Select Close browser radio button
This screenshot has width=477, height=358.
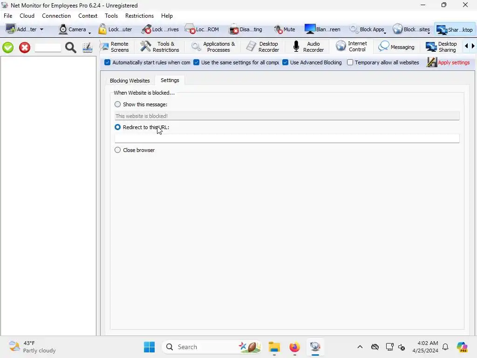(x=118, y=150)
